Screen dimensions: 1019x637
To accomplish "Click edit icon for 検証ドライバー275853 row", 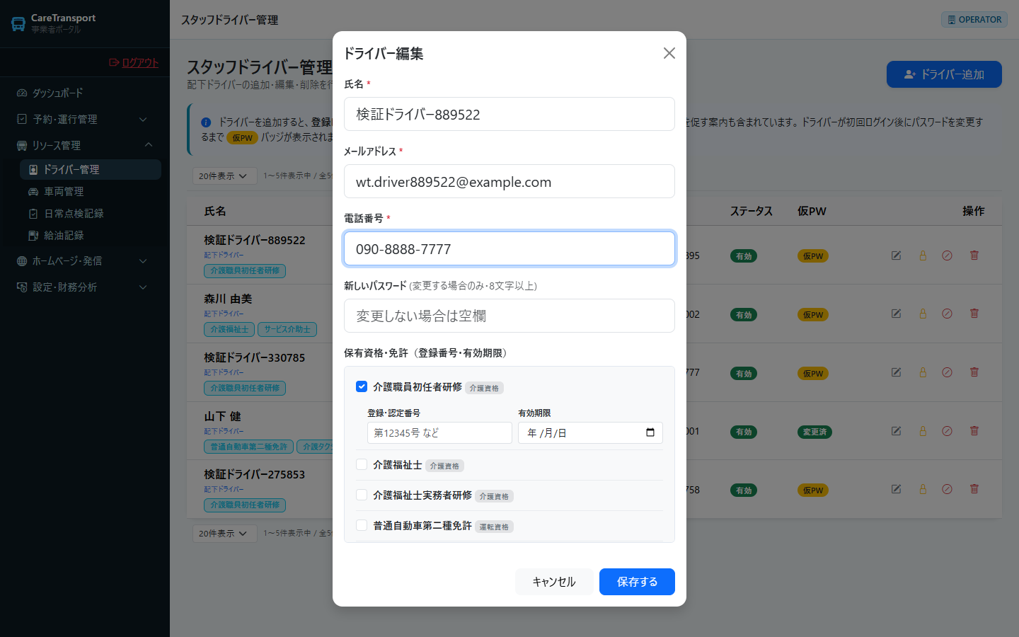I will [896, 489].
